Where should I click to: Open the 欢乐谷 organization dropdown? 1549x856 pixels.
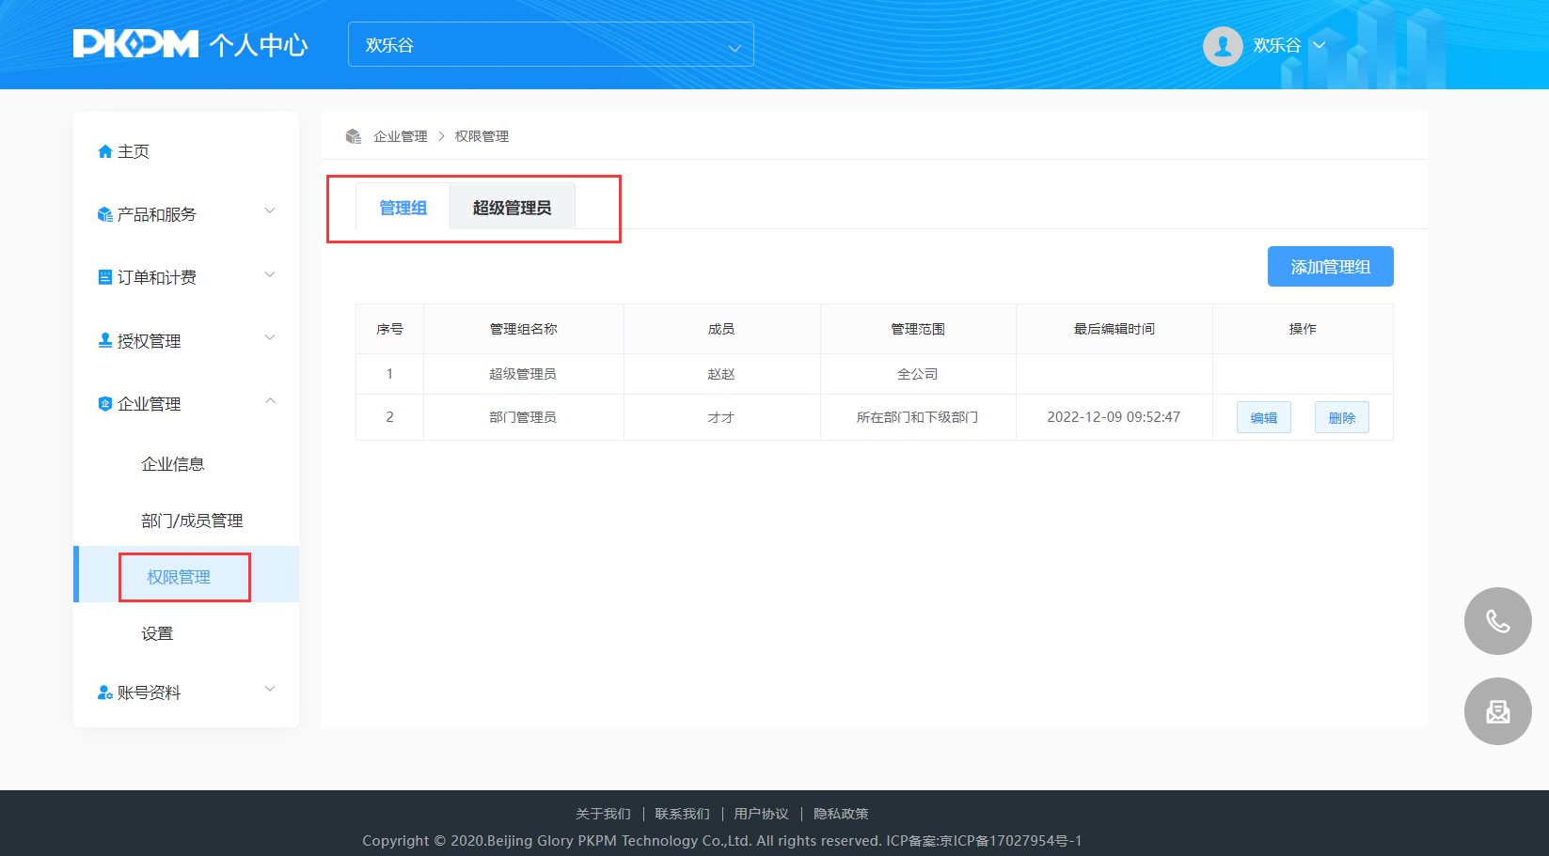click(x=550, y=45)
